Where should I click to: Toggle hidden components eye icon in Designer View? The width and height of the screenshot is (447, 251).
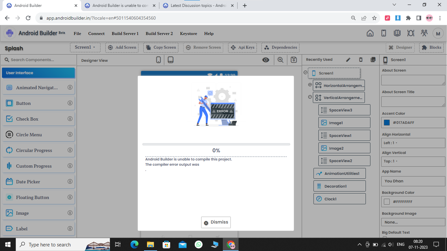[x=266, y=60]
